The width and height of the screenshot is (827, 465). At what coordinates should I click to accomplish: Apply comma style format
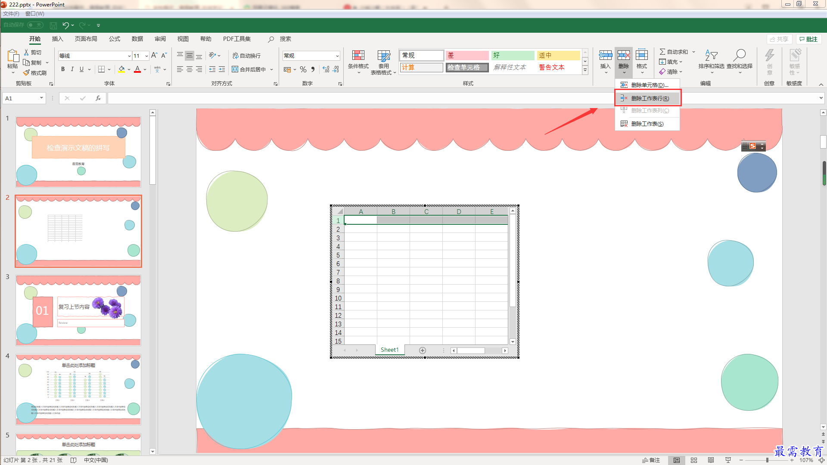(313, 69)
